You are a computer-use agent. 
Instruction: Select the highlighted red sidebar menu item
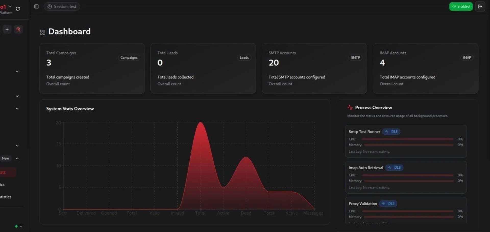click(6, 172)
